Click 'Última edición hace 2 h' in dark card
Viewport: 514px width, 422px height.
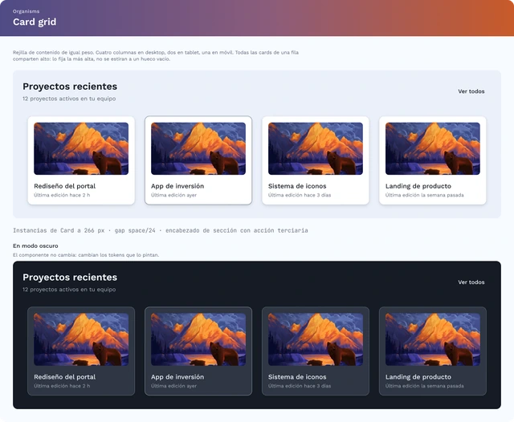tap(62, 386)
